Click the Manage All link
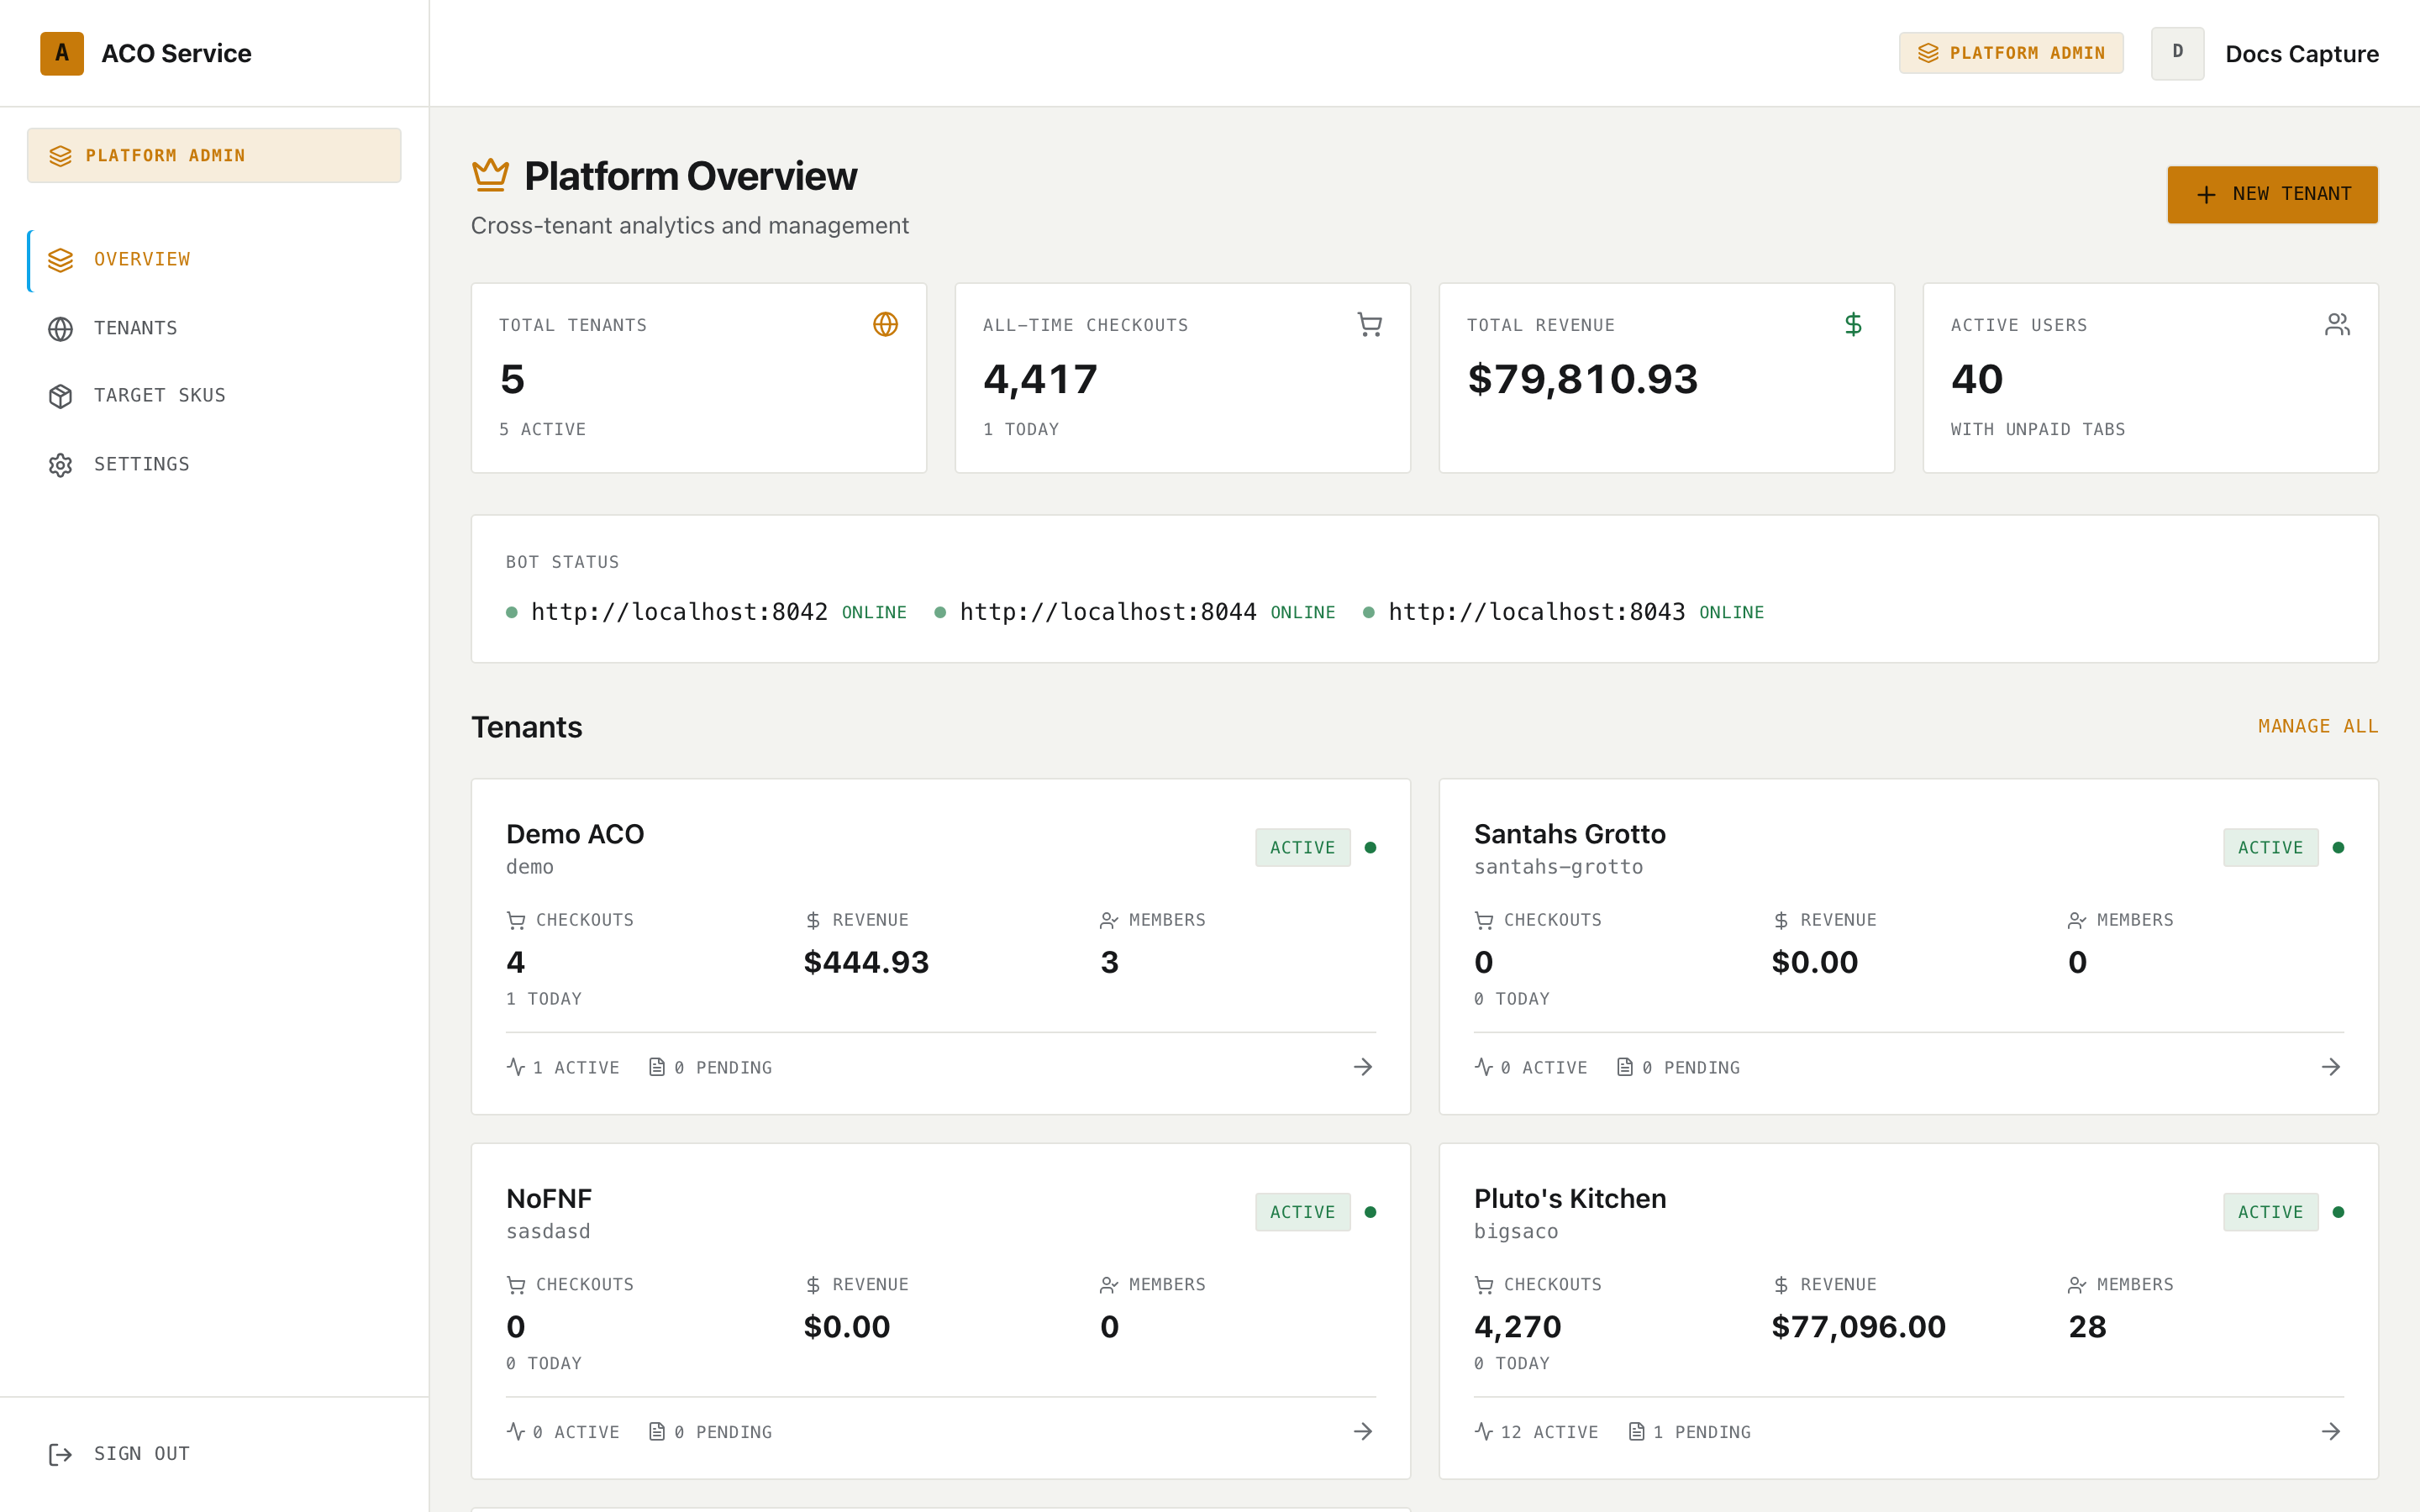This screenshot has height=1512, width=2420. [x=2317, y=726]
